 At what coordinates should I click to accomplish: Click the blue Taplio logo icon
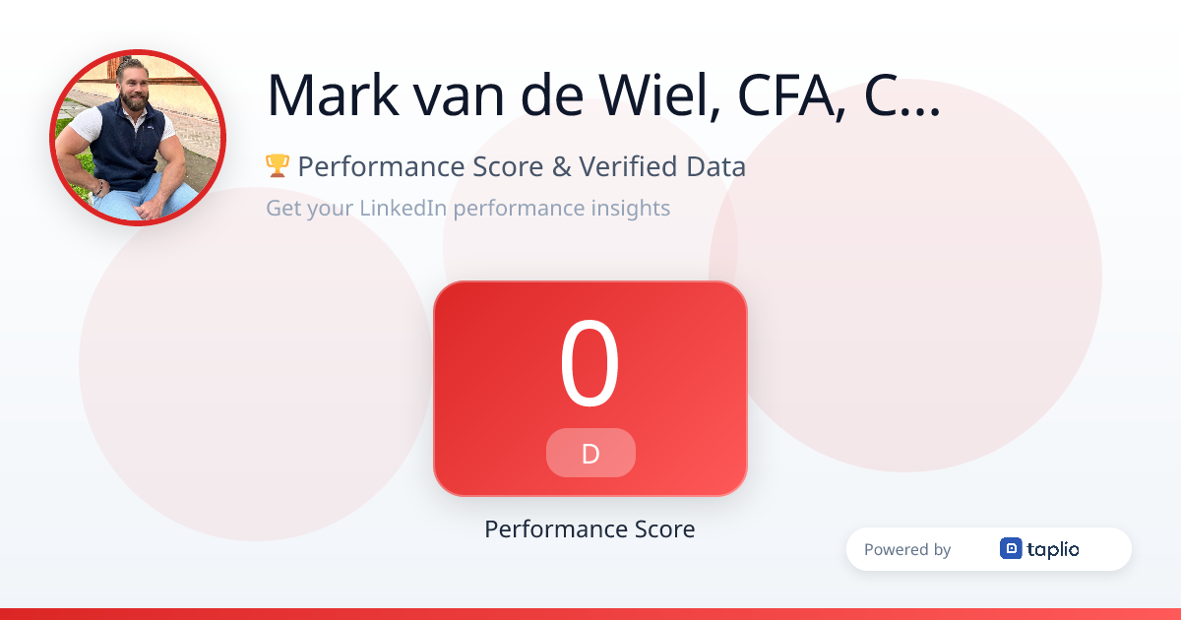[1011, 549]
